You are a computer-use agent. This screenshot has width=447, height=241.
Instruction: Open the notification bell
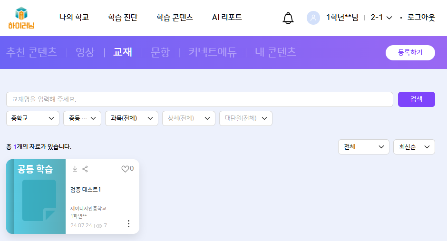pos(288,18)
